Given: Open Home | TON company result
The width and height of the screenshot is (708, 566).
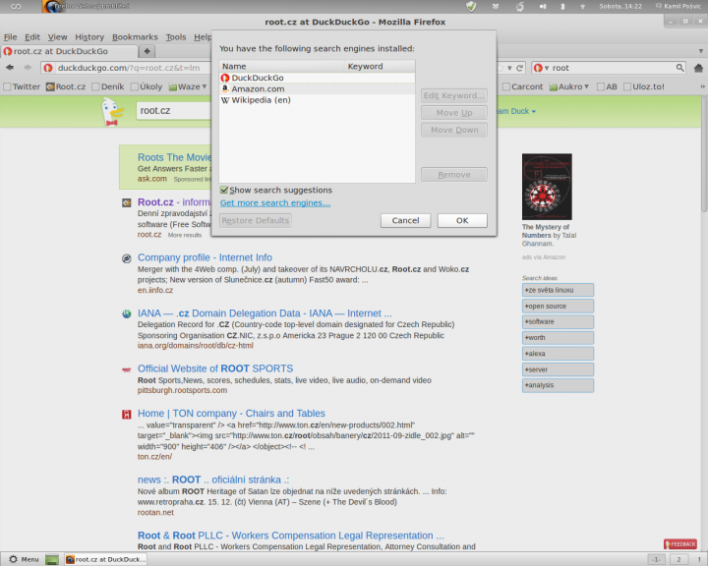Looking at the screenshot, I should pos(231,414).
